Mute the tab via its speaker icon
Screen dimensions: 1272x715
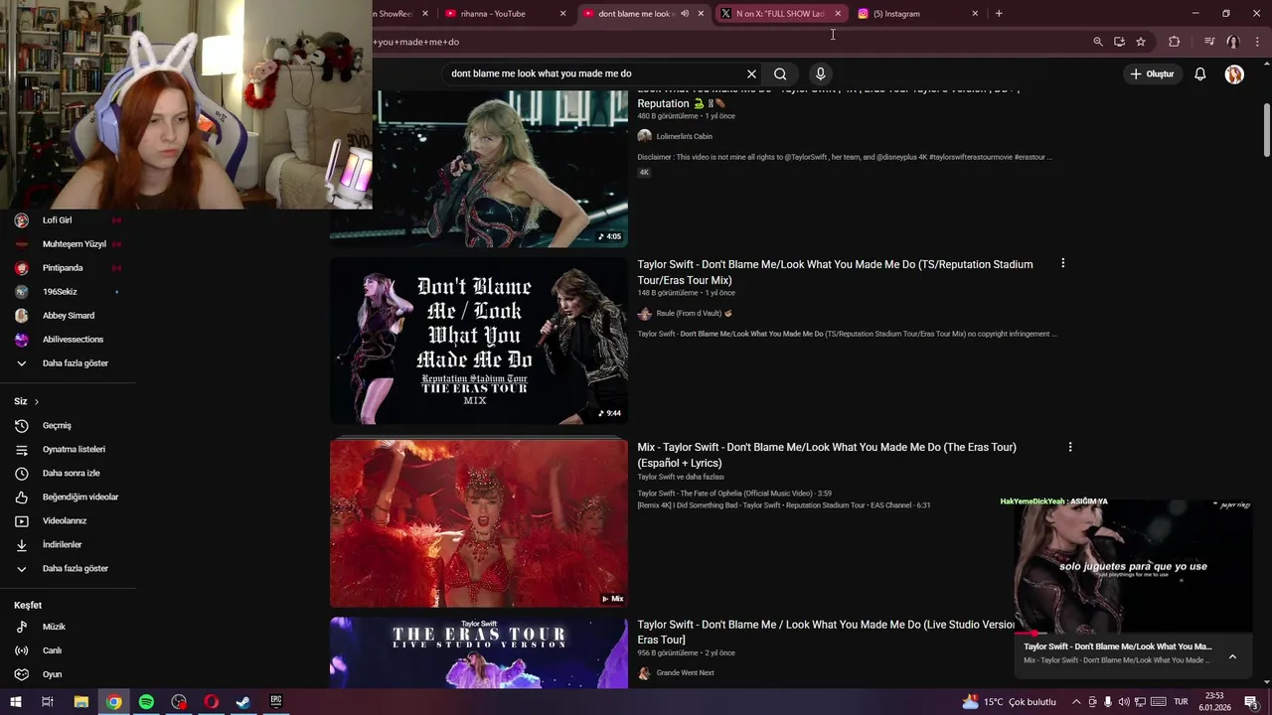685,14
